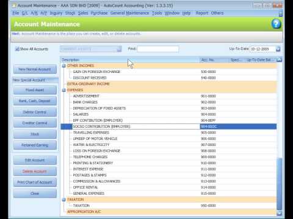Open the Up-To-Date calendar dropdown icon
This screenshot has width=293, height=219.
(x=278, y=49)
